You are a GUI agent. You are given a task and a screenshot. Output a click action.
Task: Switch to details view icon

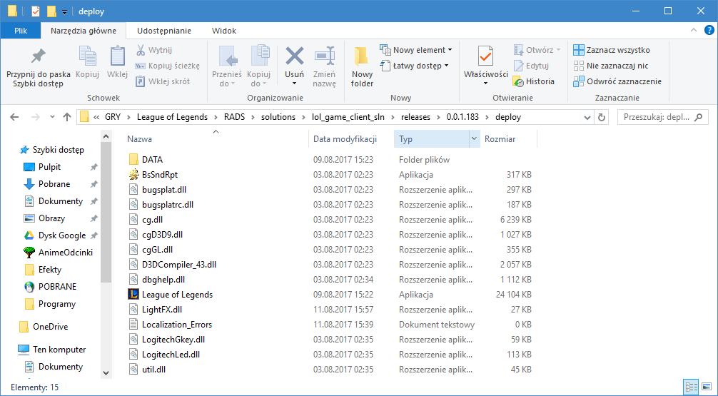[691, 387]
